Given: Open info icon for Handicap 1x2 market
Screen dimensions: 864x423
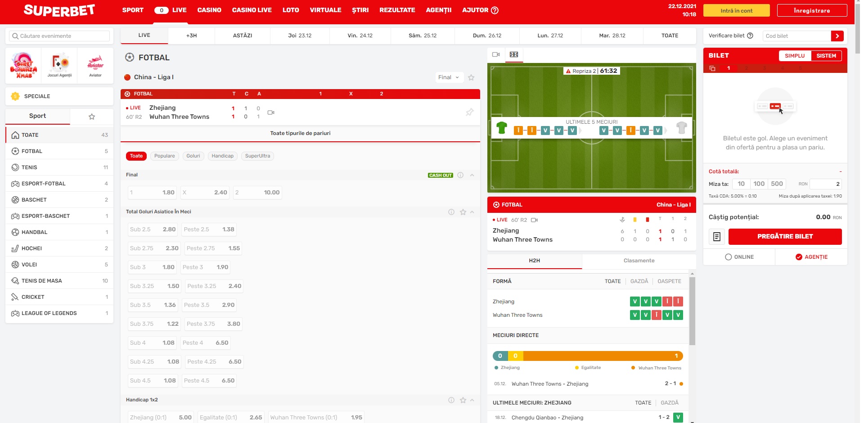Looking at the screenshot, I should pos(451,400).
